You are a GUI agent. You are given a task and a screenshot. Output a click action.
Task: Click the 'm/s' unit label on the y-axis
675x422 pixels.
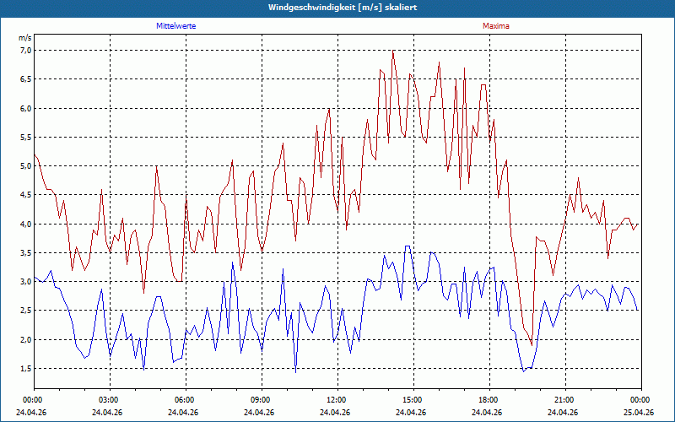[x=25, y=38]
